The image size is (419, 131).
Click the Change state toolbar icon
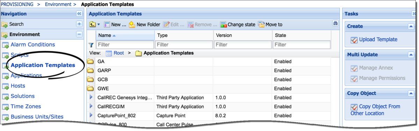223,24
